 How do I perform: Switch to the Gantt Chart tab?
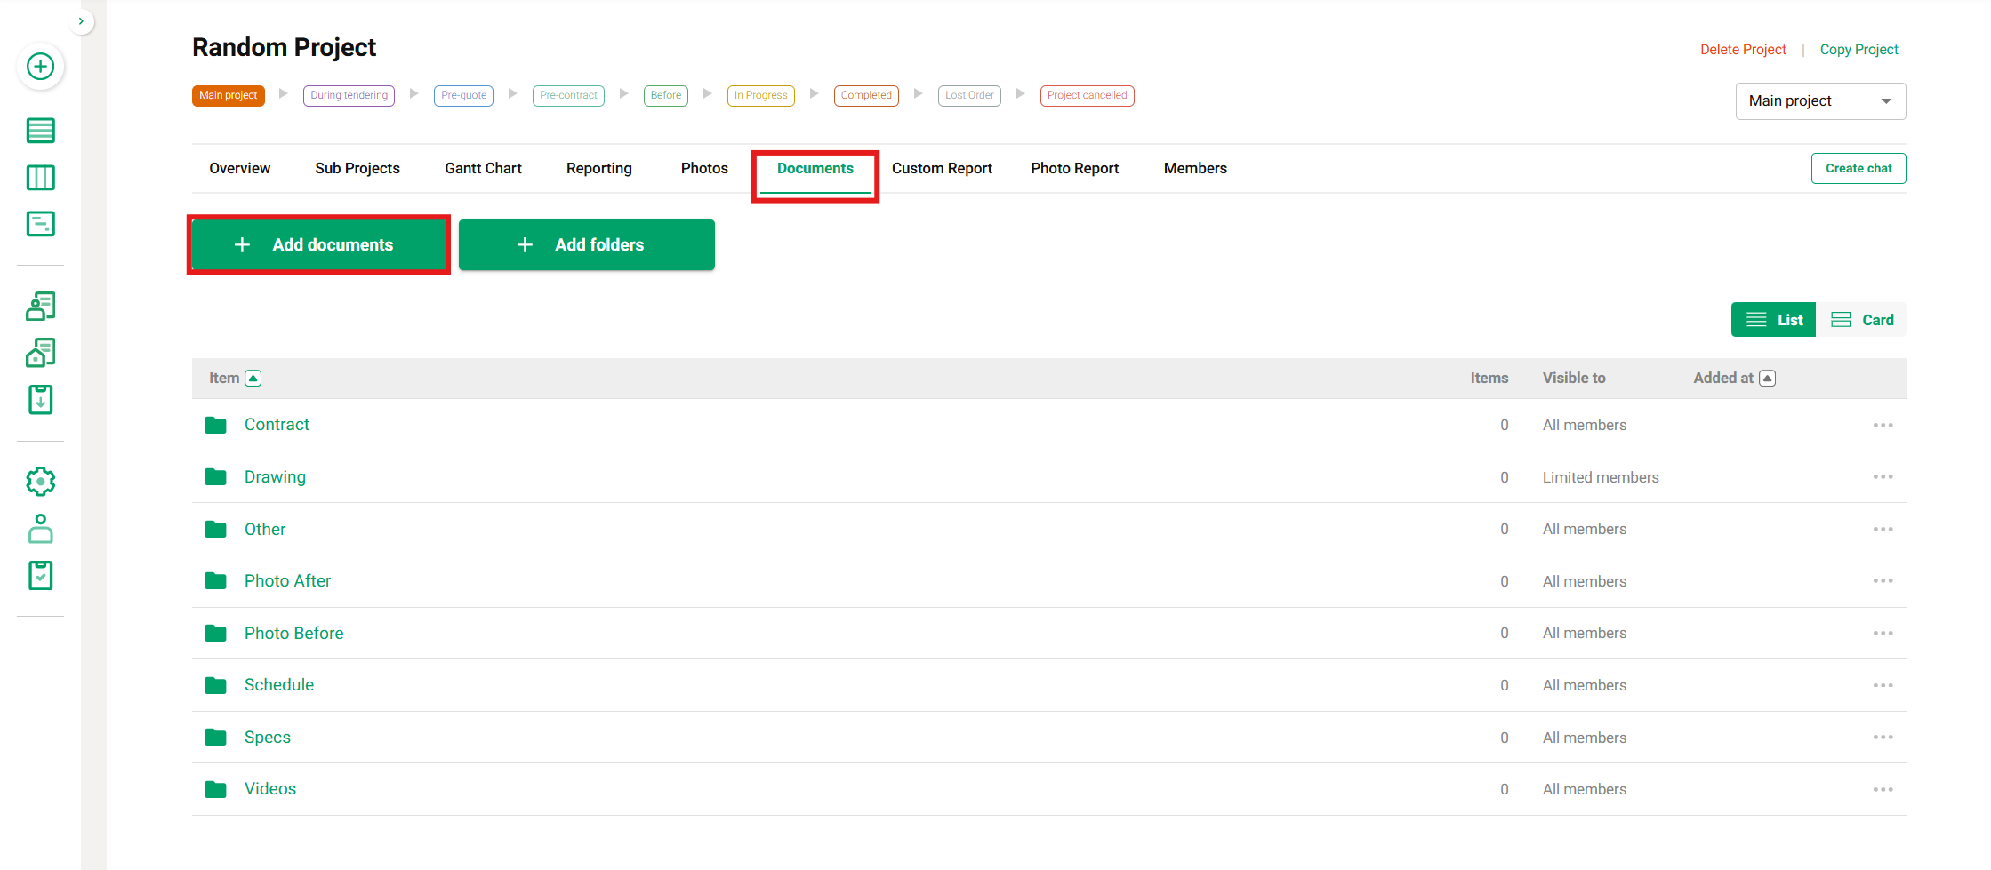483,168
